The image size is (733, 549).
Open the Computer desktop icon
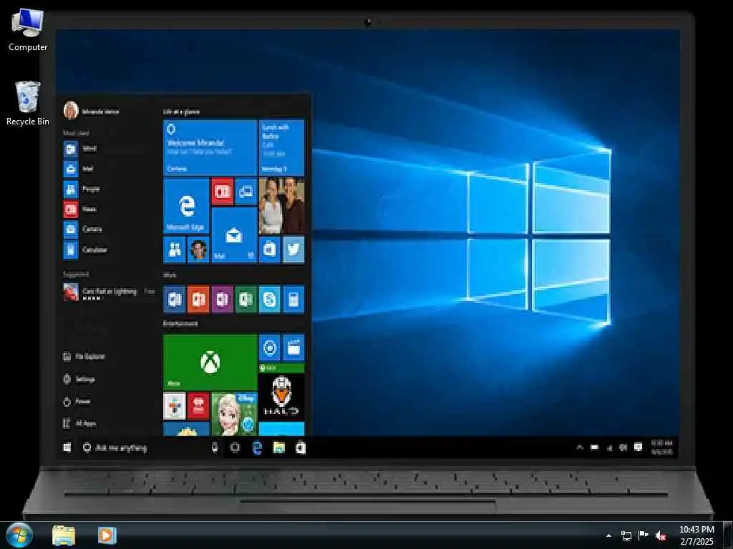(x=28, y=30)
